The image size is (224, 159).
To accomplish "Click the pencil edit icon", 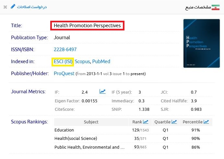I will point(13,6).
